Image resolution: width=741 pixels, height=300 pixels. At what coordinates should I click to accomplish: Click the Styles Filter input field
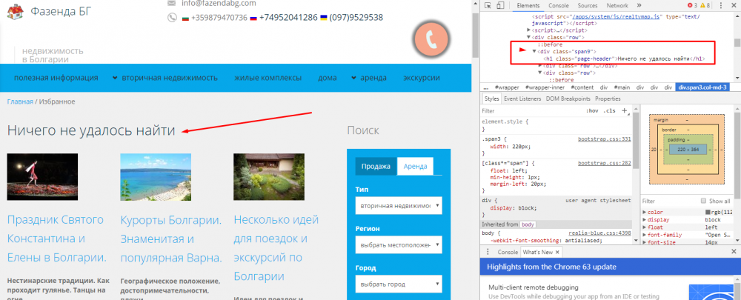pos(531,111)
